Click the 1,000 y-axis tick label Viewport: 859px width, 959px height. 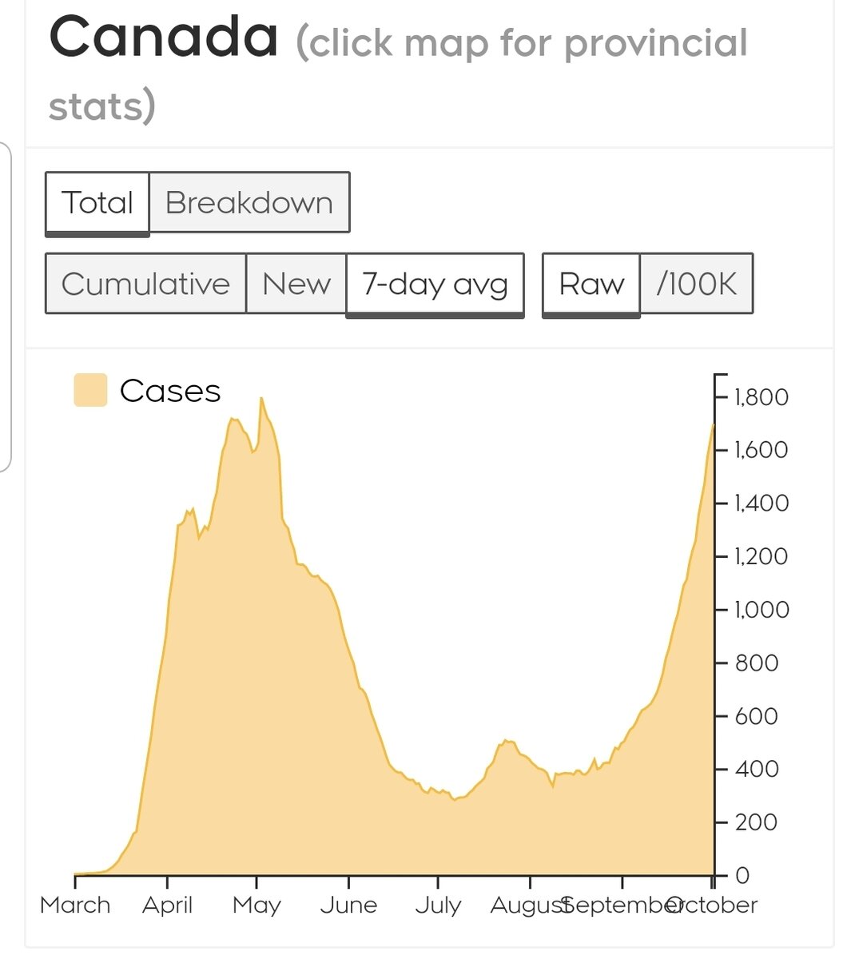tap(762, 609)
